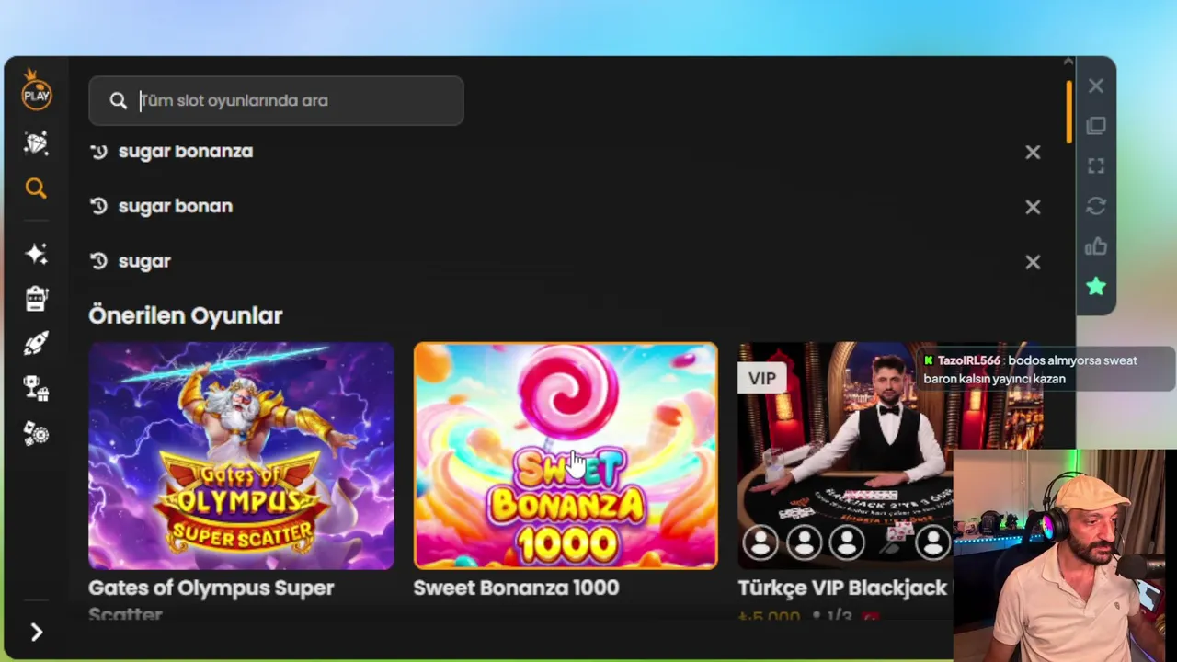This screenshot has width=1177, height=662.
Task: Toggle fullscreen mode icon in right panel
Action: tap(1096, 166)
